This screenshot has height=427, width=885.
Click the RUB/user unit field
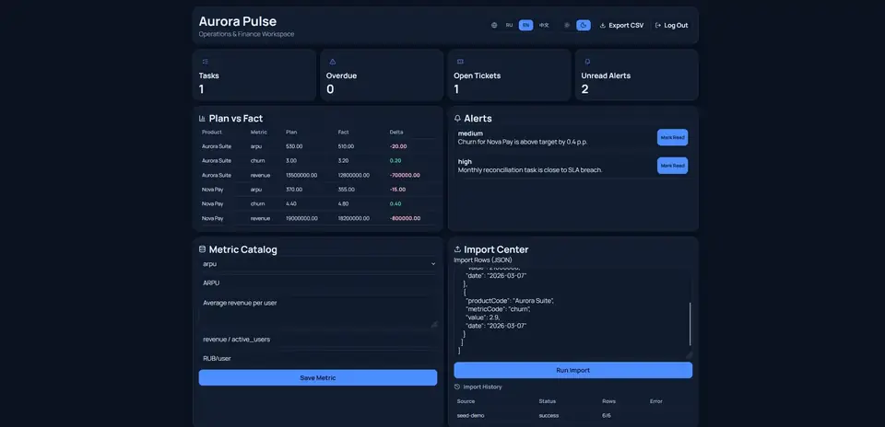click(318, 358)
